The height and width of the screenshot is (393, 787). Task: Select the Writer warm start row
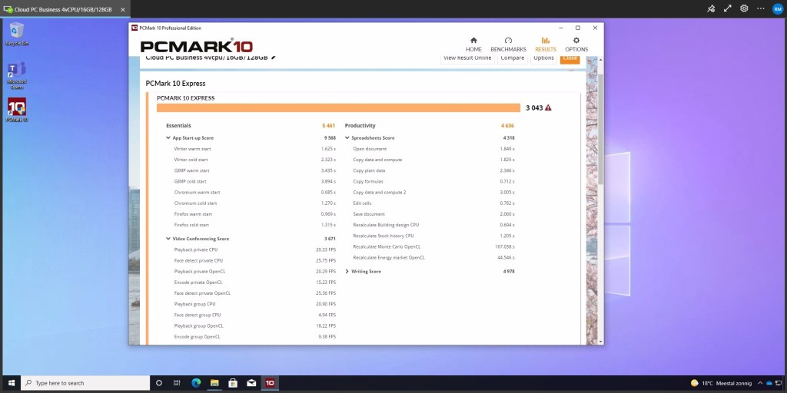pos(255,149)
